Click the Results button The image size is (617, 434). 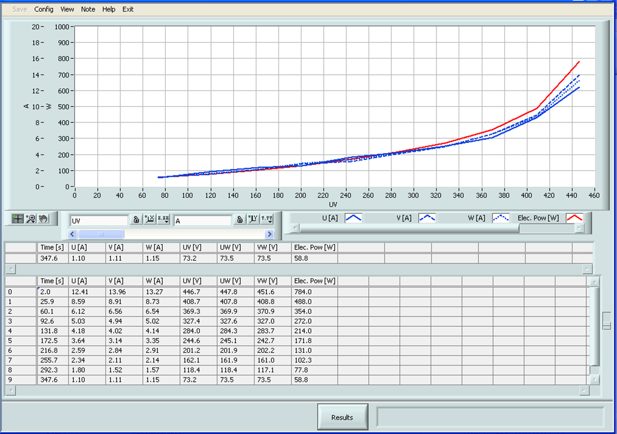coord(342,417)
